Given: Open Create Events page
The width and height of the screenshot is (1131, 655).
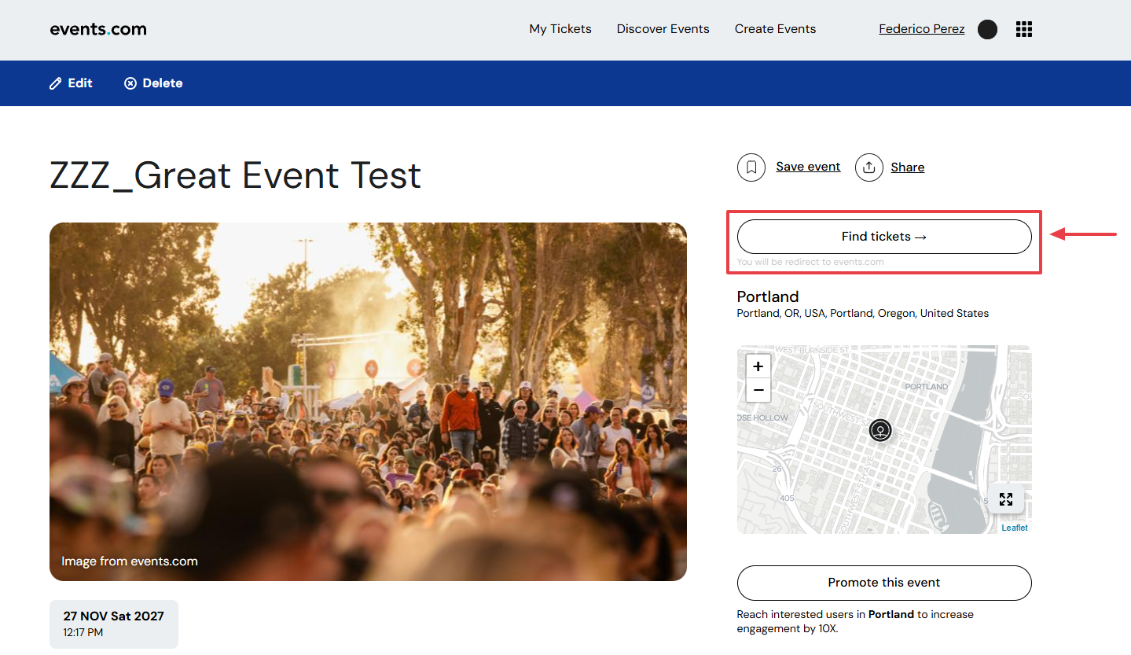Looking at the screenshot, I should (x=776, y=29).
